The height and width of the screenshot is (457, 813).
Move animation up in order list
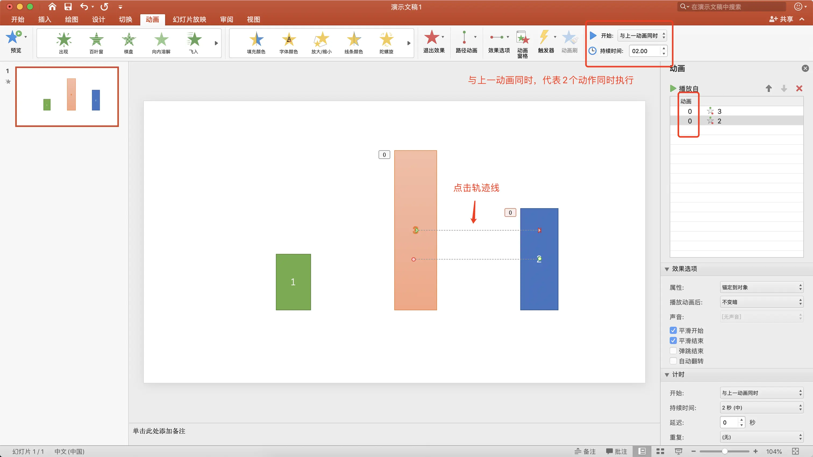click(x=768, y=89)
